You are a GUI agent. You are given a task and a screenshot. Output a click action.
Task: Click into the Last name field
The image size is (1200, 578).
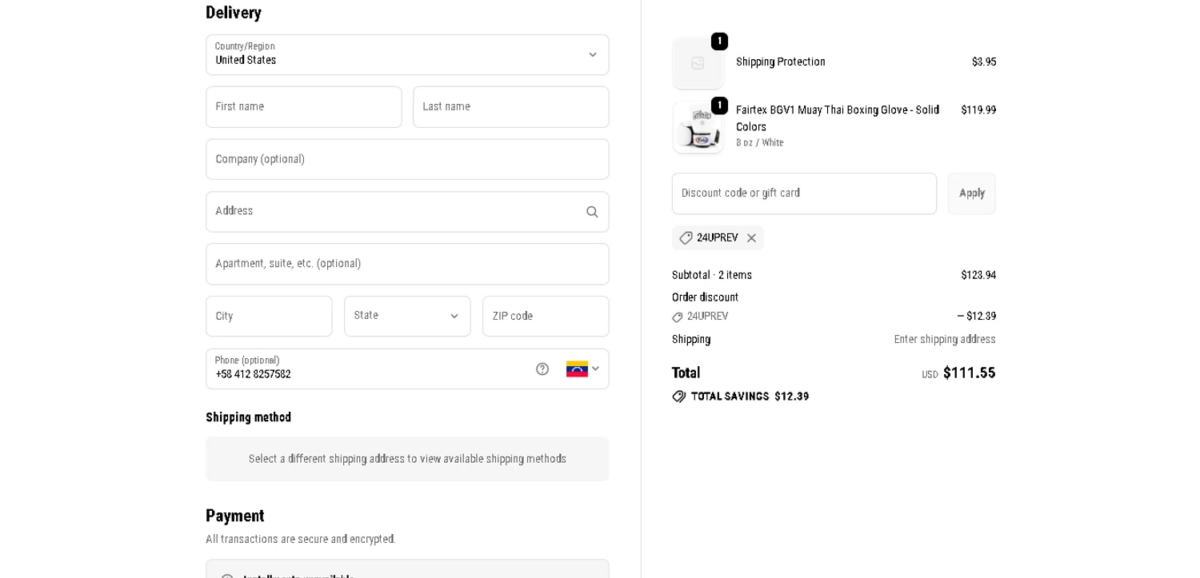[510, 107]
